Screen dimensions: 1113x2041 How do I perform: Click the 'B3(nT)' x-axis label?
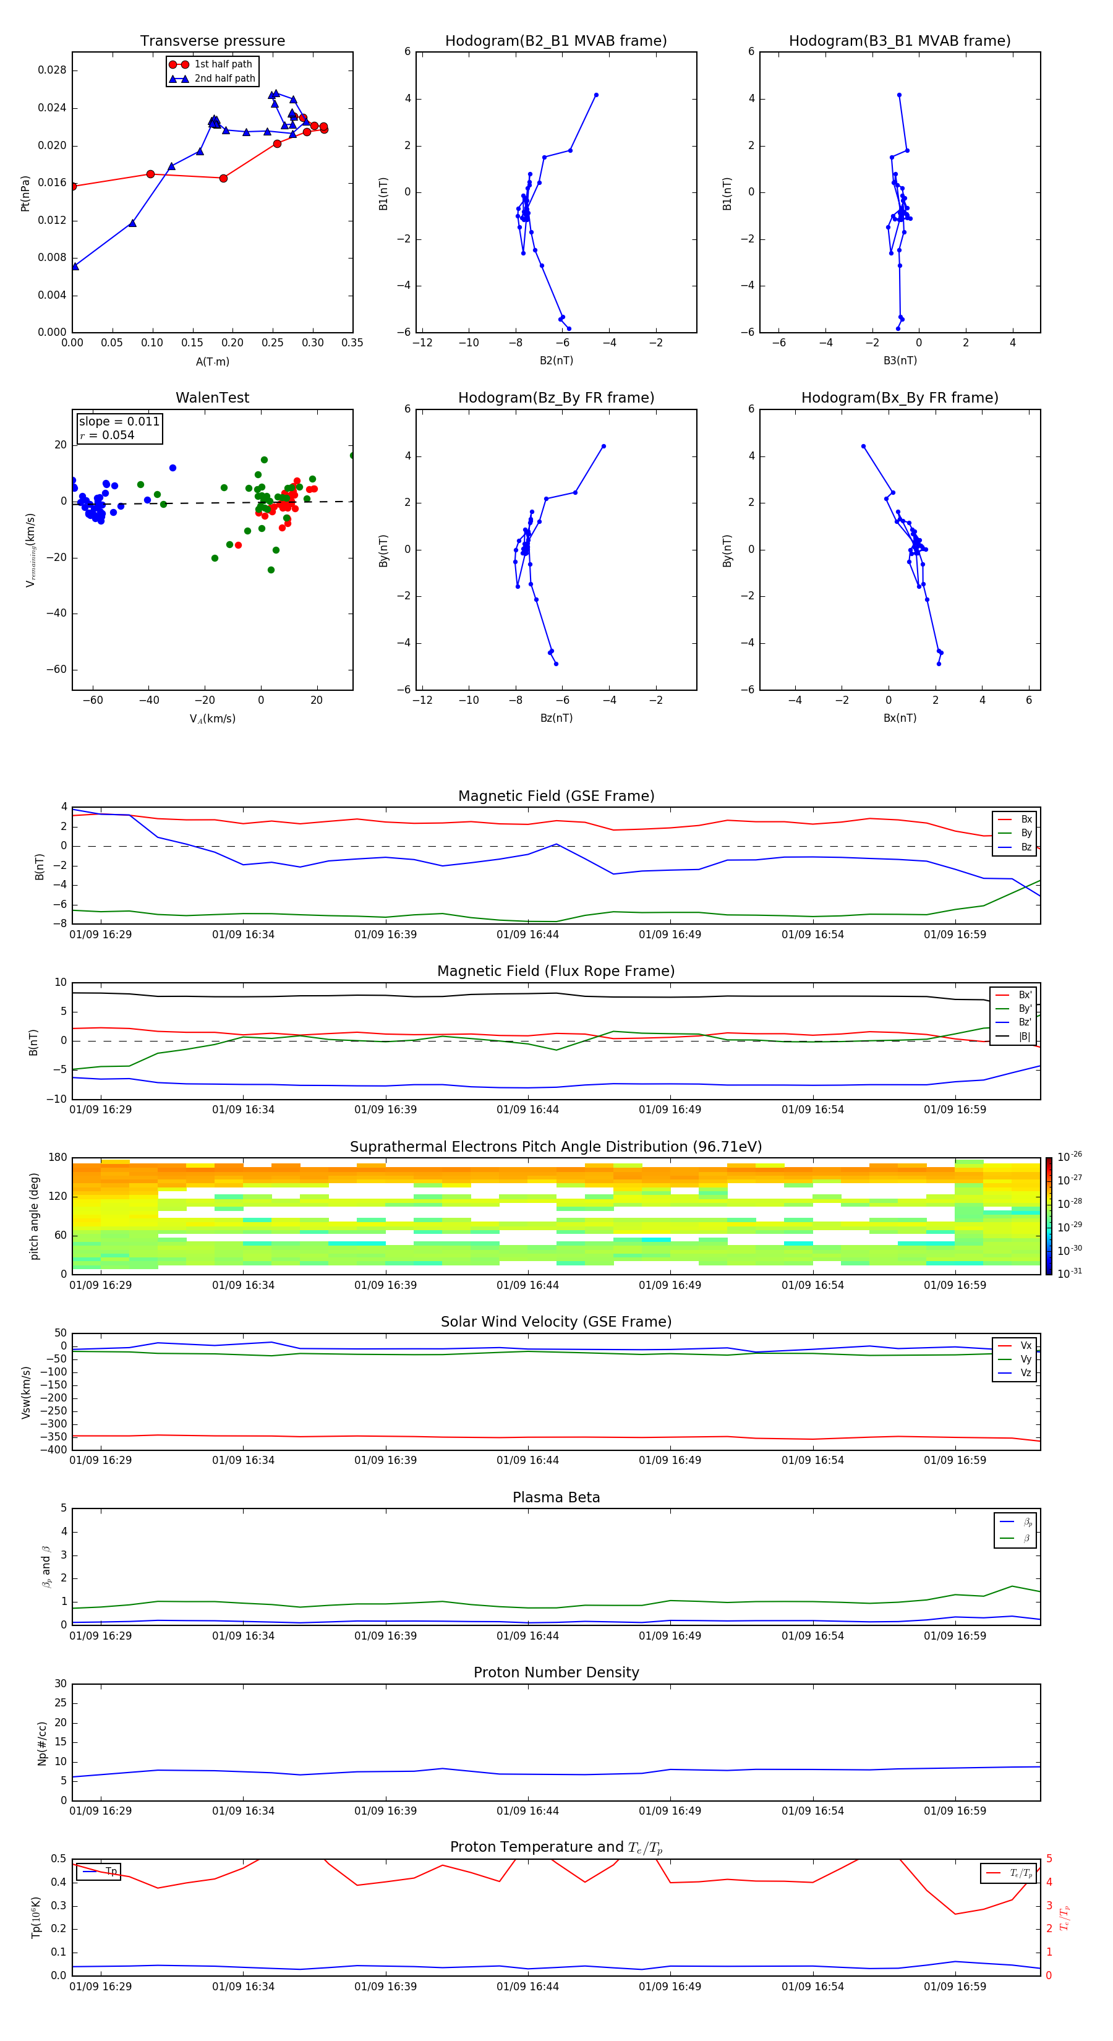900,361
